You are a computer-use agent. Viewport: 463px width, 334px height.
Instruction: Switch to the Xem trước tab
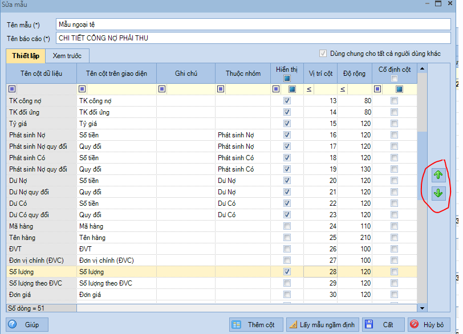click(67, 56)
